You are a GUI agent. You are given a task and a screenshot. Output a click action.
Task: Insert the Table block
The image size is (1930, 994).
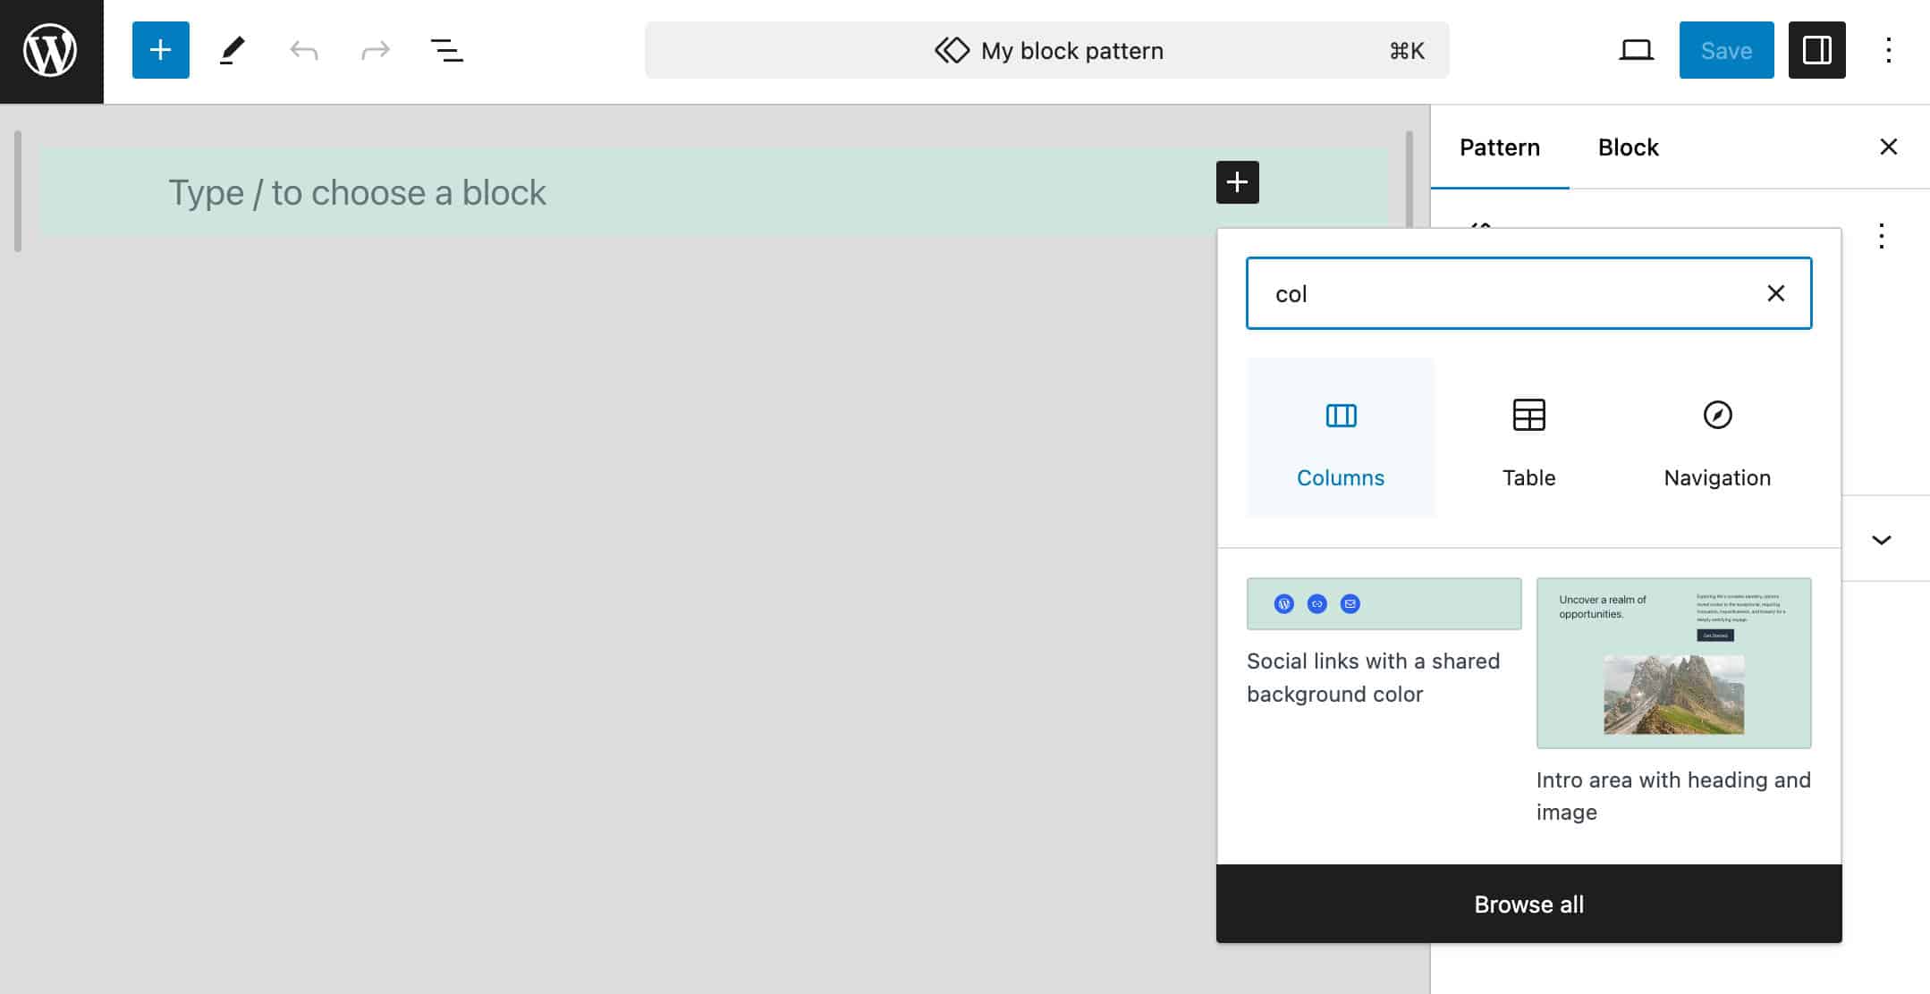tap(1528, 438)
